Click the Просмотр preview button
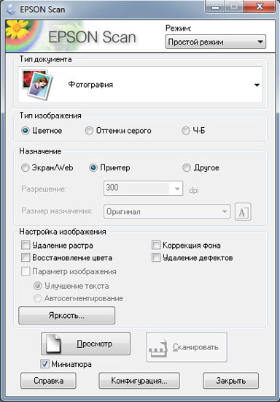Viewport: 280px width, 402px height. click(x=85, y=344)
